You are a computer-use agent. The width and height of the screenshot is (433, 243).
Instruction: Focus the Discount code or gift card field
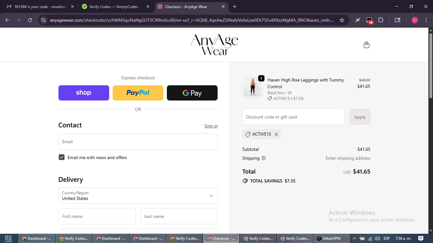pyautogui.click(x=294, y=117)
